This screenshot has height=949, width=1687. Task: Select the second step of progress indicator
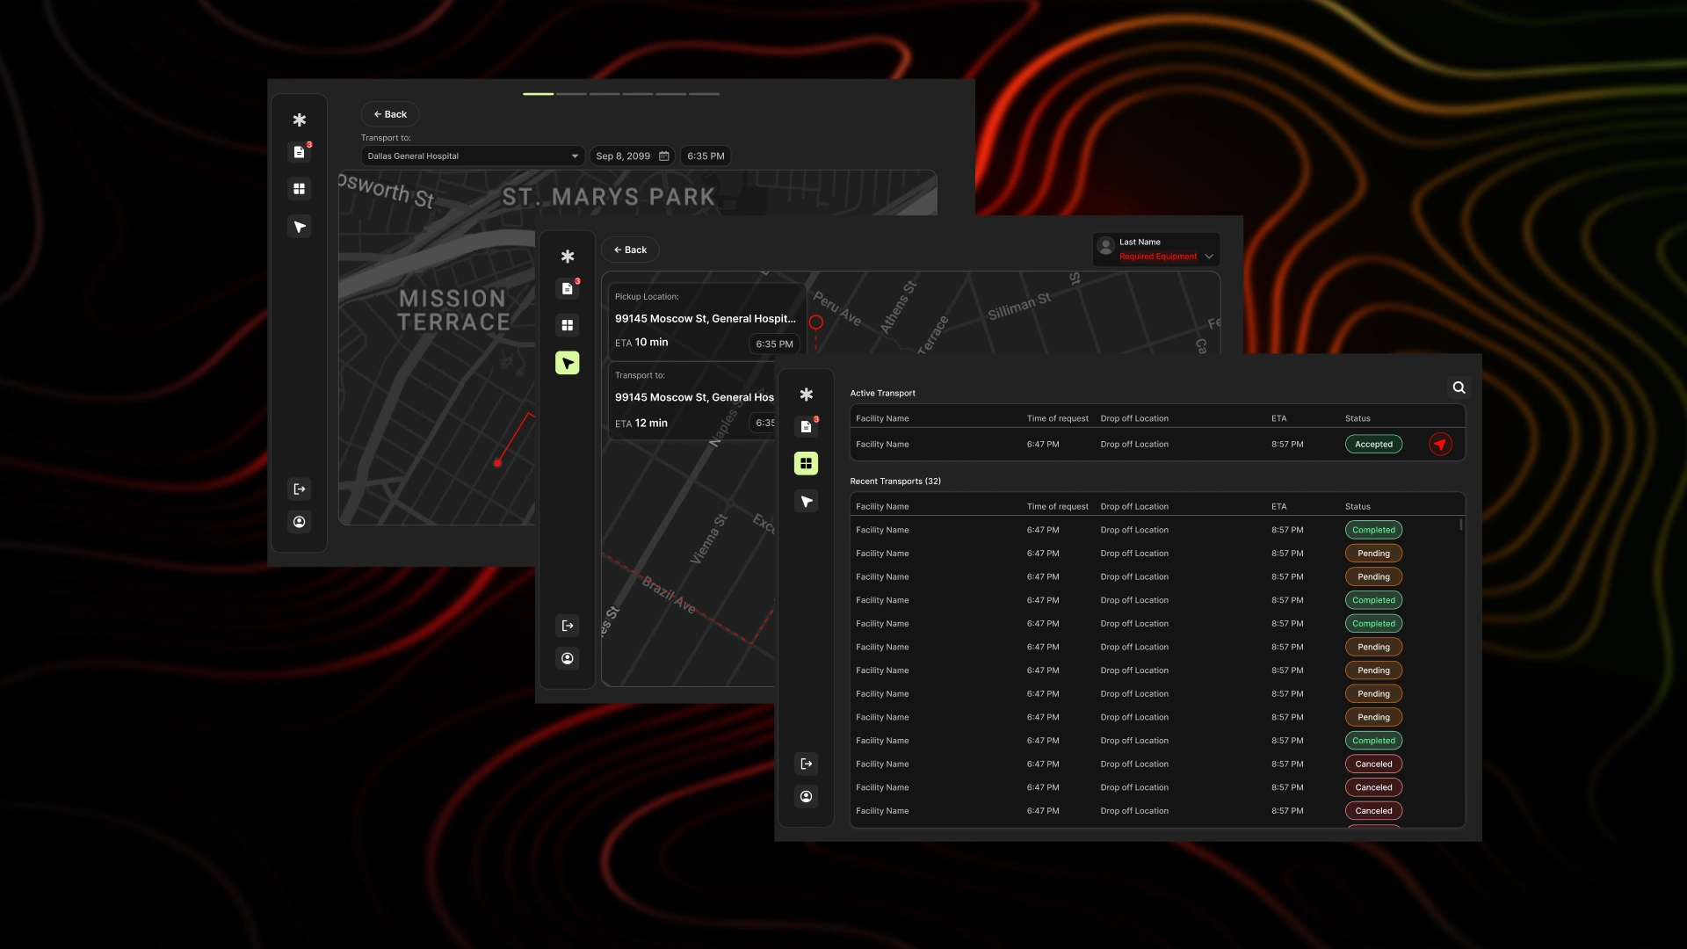[x=571, y=94]
